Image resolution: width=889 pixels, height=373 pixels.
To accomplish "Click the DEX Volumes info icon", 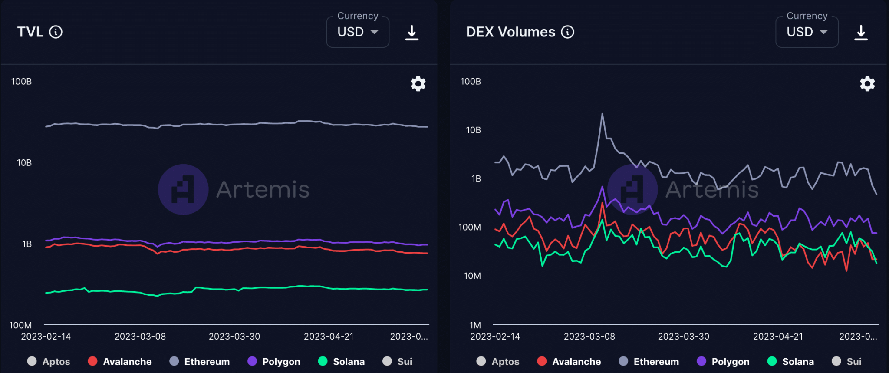I will coord(567,32).
